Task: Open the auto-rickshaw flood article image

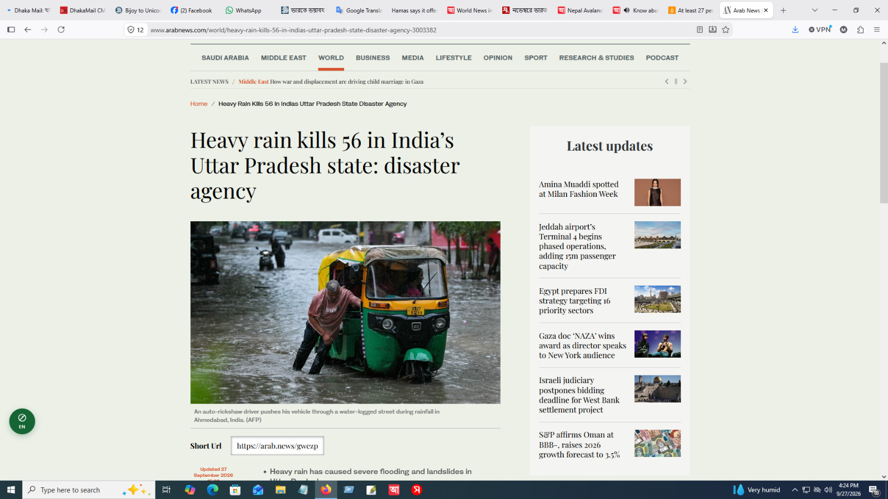Action: pos(345,313)
